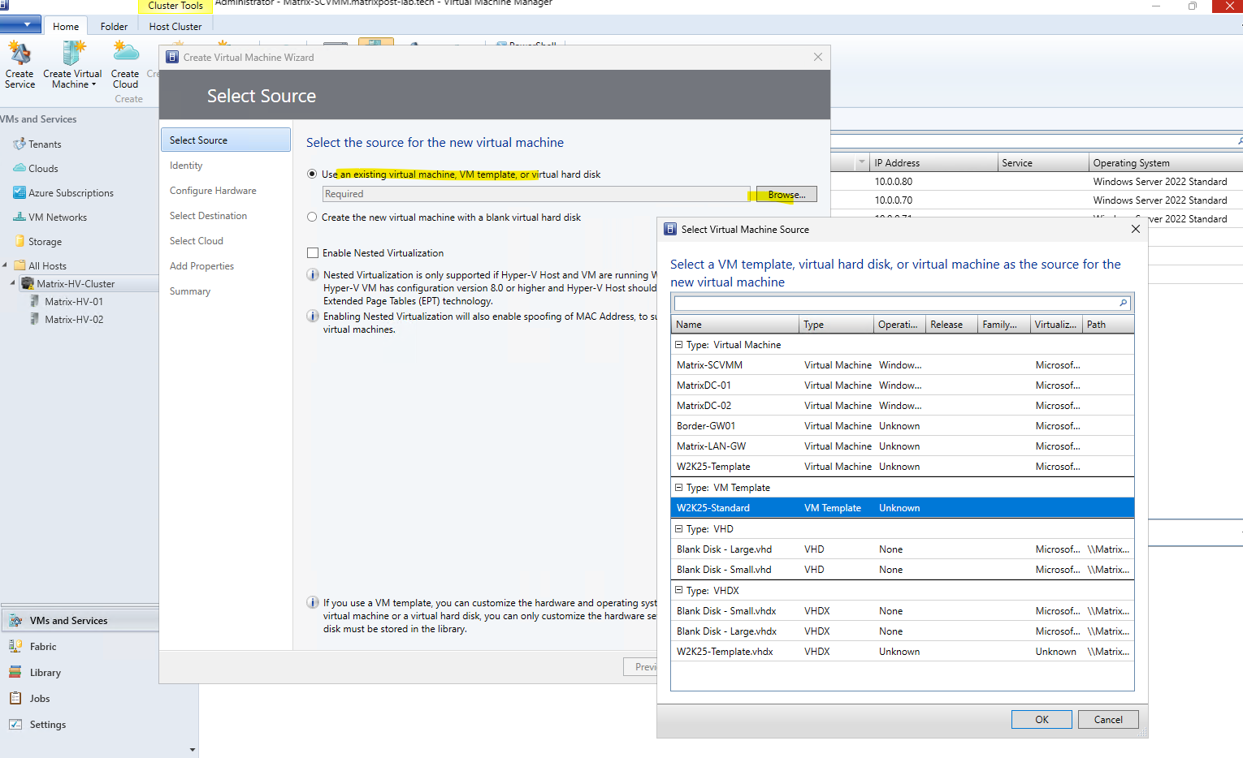Go to the Add Properties wizard step
This screenshot has width=1243, height=758.
201,266
